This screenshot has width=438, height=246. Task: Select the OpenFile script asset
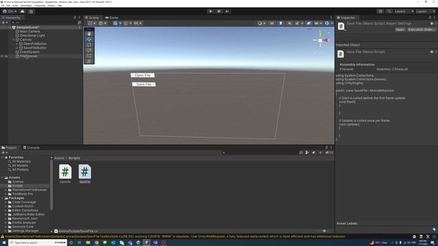click(x=65, y=174)
